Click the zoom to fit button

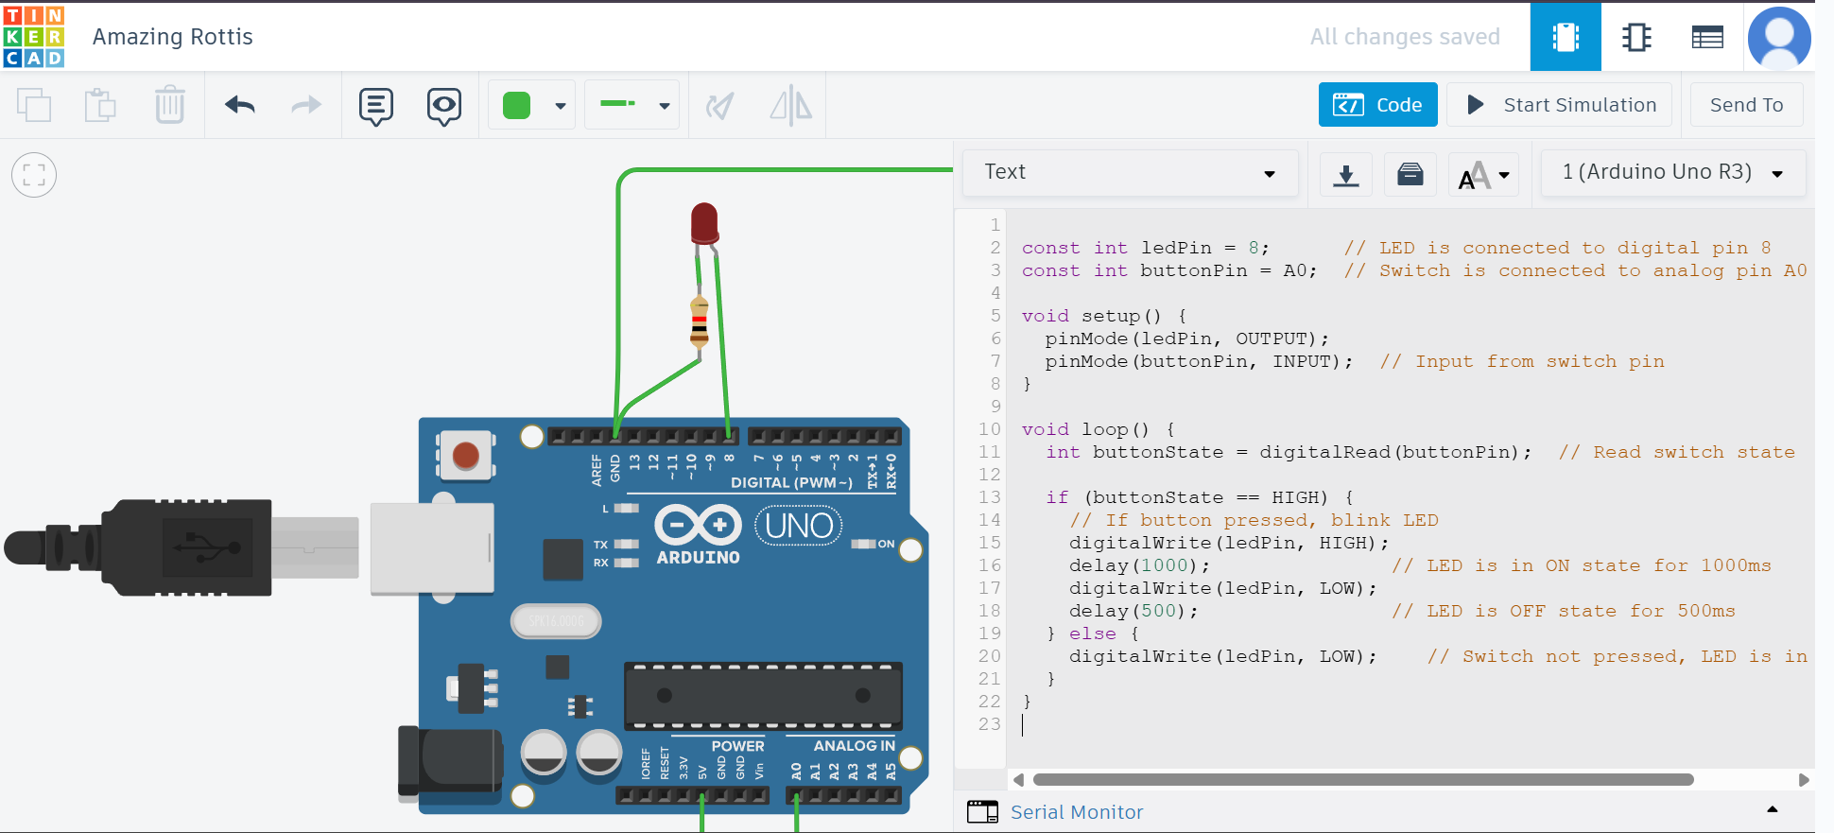tap(34, 175)
